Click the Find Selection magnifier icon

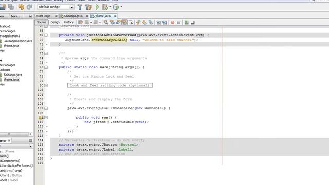[x=106, y=22]
